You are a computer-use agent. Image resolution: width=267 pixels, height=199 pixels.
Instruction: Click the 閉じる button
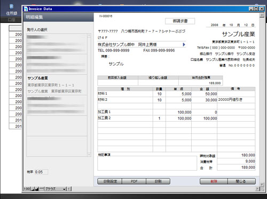pos(241,181)
